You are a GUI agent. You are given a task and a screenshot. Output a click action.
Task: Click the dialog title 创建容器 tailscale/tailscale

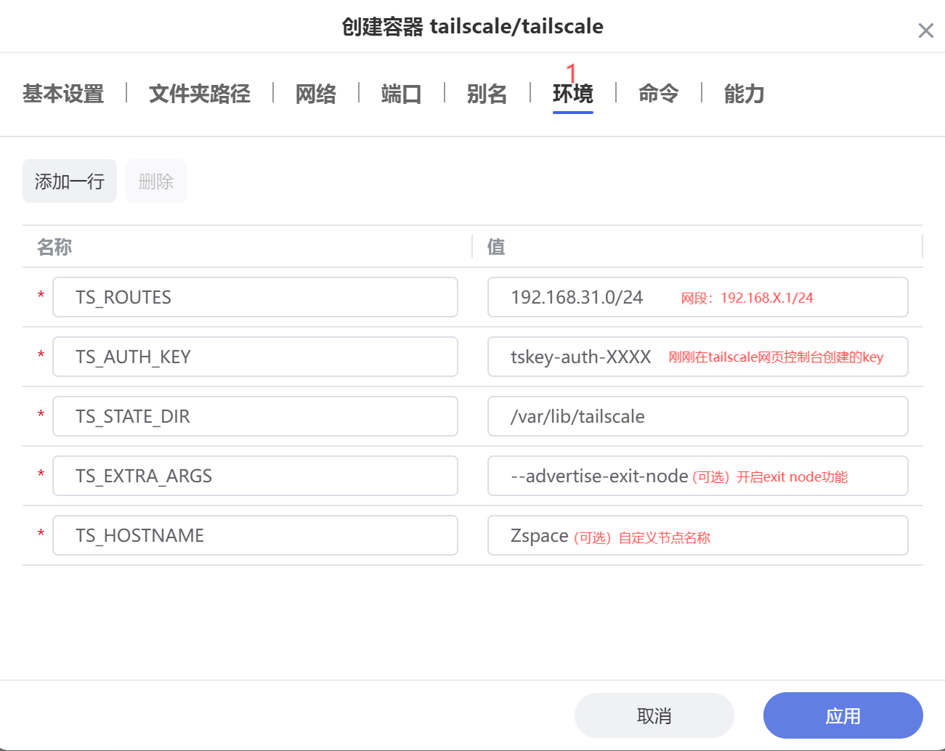pyautogui.click(x=472, y=27)
